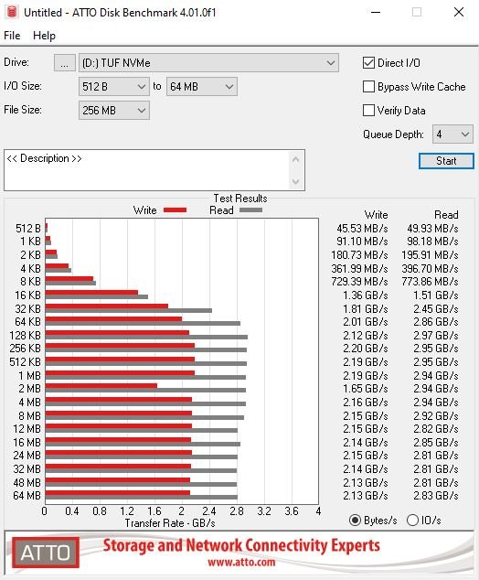
Task: Open the 256 MB File Size dropdown
Action: 114,110
